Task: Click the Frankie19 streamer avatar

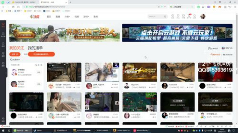Action: click(165, 86)
